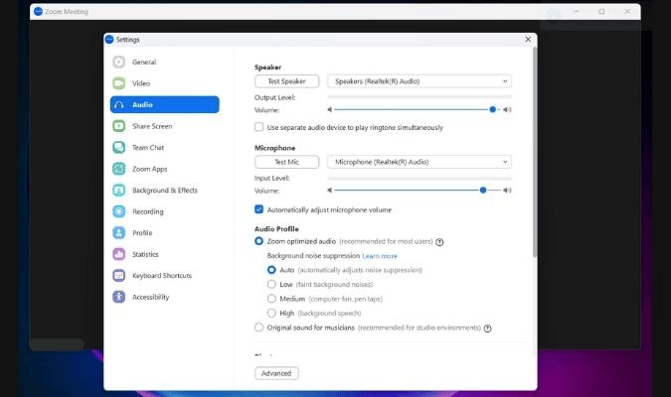
Task: Open Zoom Apps settings tab
Action: pyautogui.click(x=165, y=169)
